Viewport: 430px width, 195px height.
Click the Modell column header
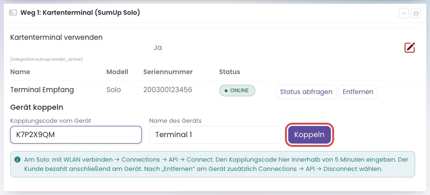point(117,72)
